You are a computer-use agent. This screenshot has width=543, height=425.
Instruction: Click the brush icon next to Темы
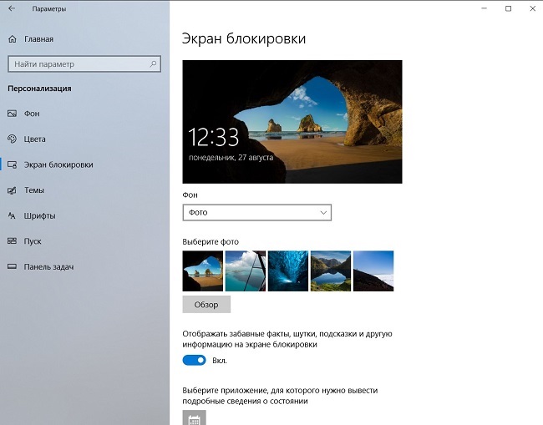click(13, 190)
